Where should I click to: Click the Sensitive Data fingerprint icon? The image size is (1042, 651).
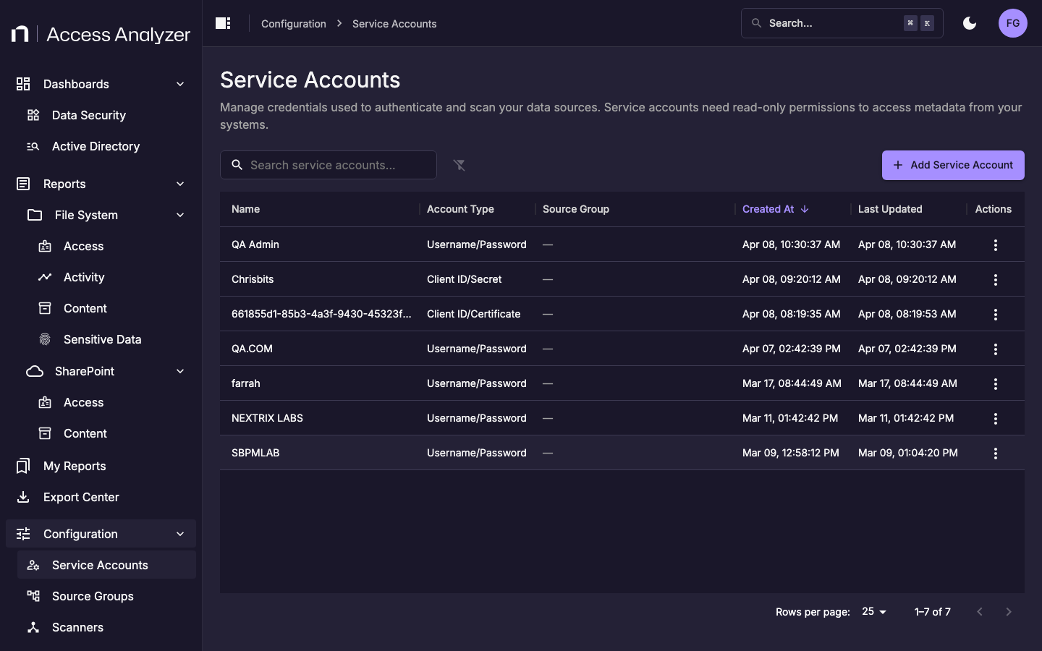pos(43,339)
